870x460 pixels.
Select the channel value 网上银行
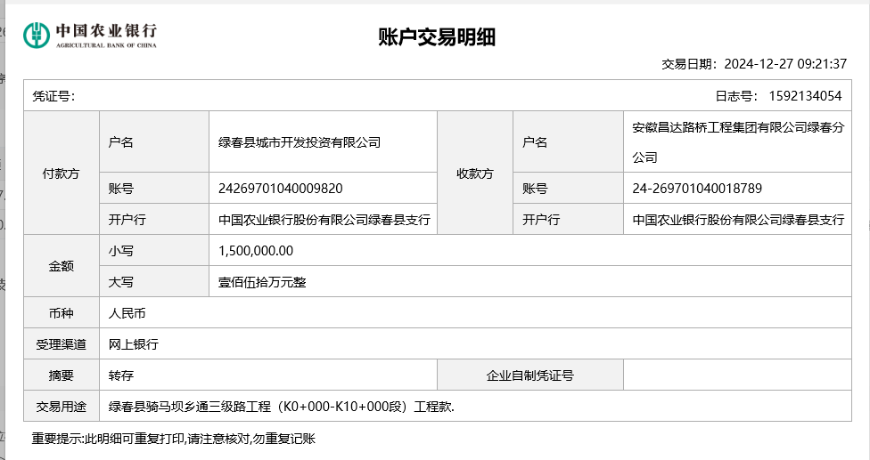[x=133, y=344]
